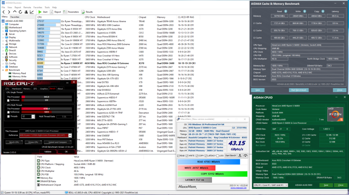Click MaxxMem speedometer gauge icon
This screenshot has height=195, width=349.
pos(246,155)
